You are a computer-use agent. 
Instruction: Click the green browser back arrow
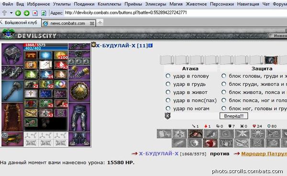pos(18,13)
